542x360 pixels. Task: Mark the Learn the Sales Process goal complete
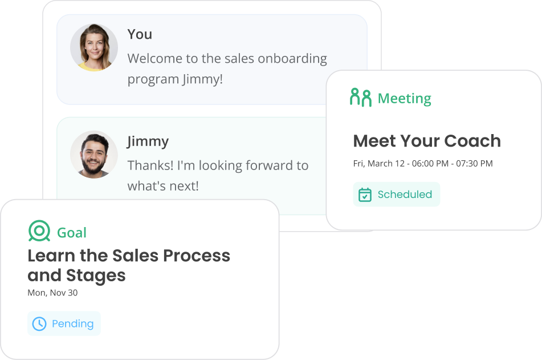pos(64,323)
